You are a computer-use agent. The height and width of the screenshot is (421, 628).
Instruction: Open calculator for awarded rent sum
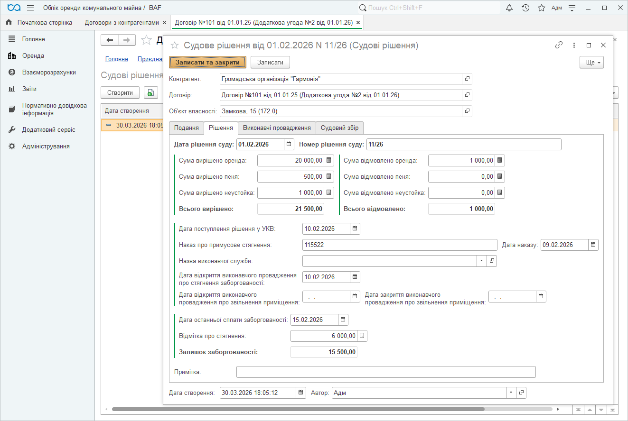[x=329, y=161]
